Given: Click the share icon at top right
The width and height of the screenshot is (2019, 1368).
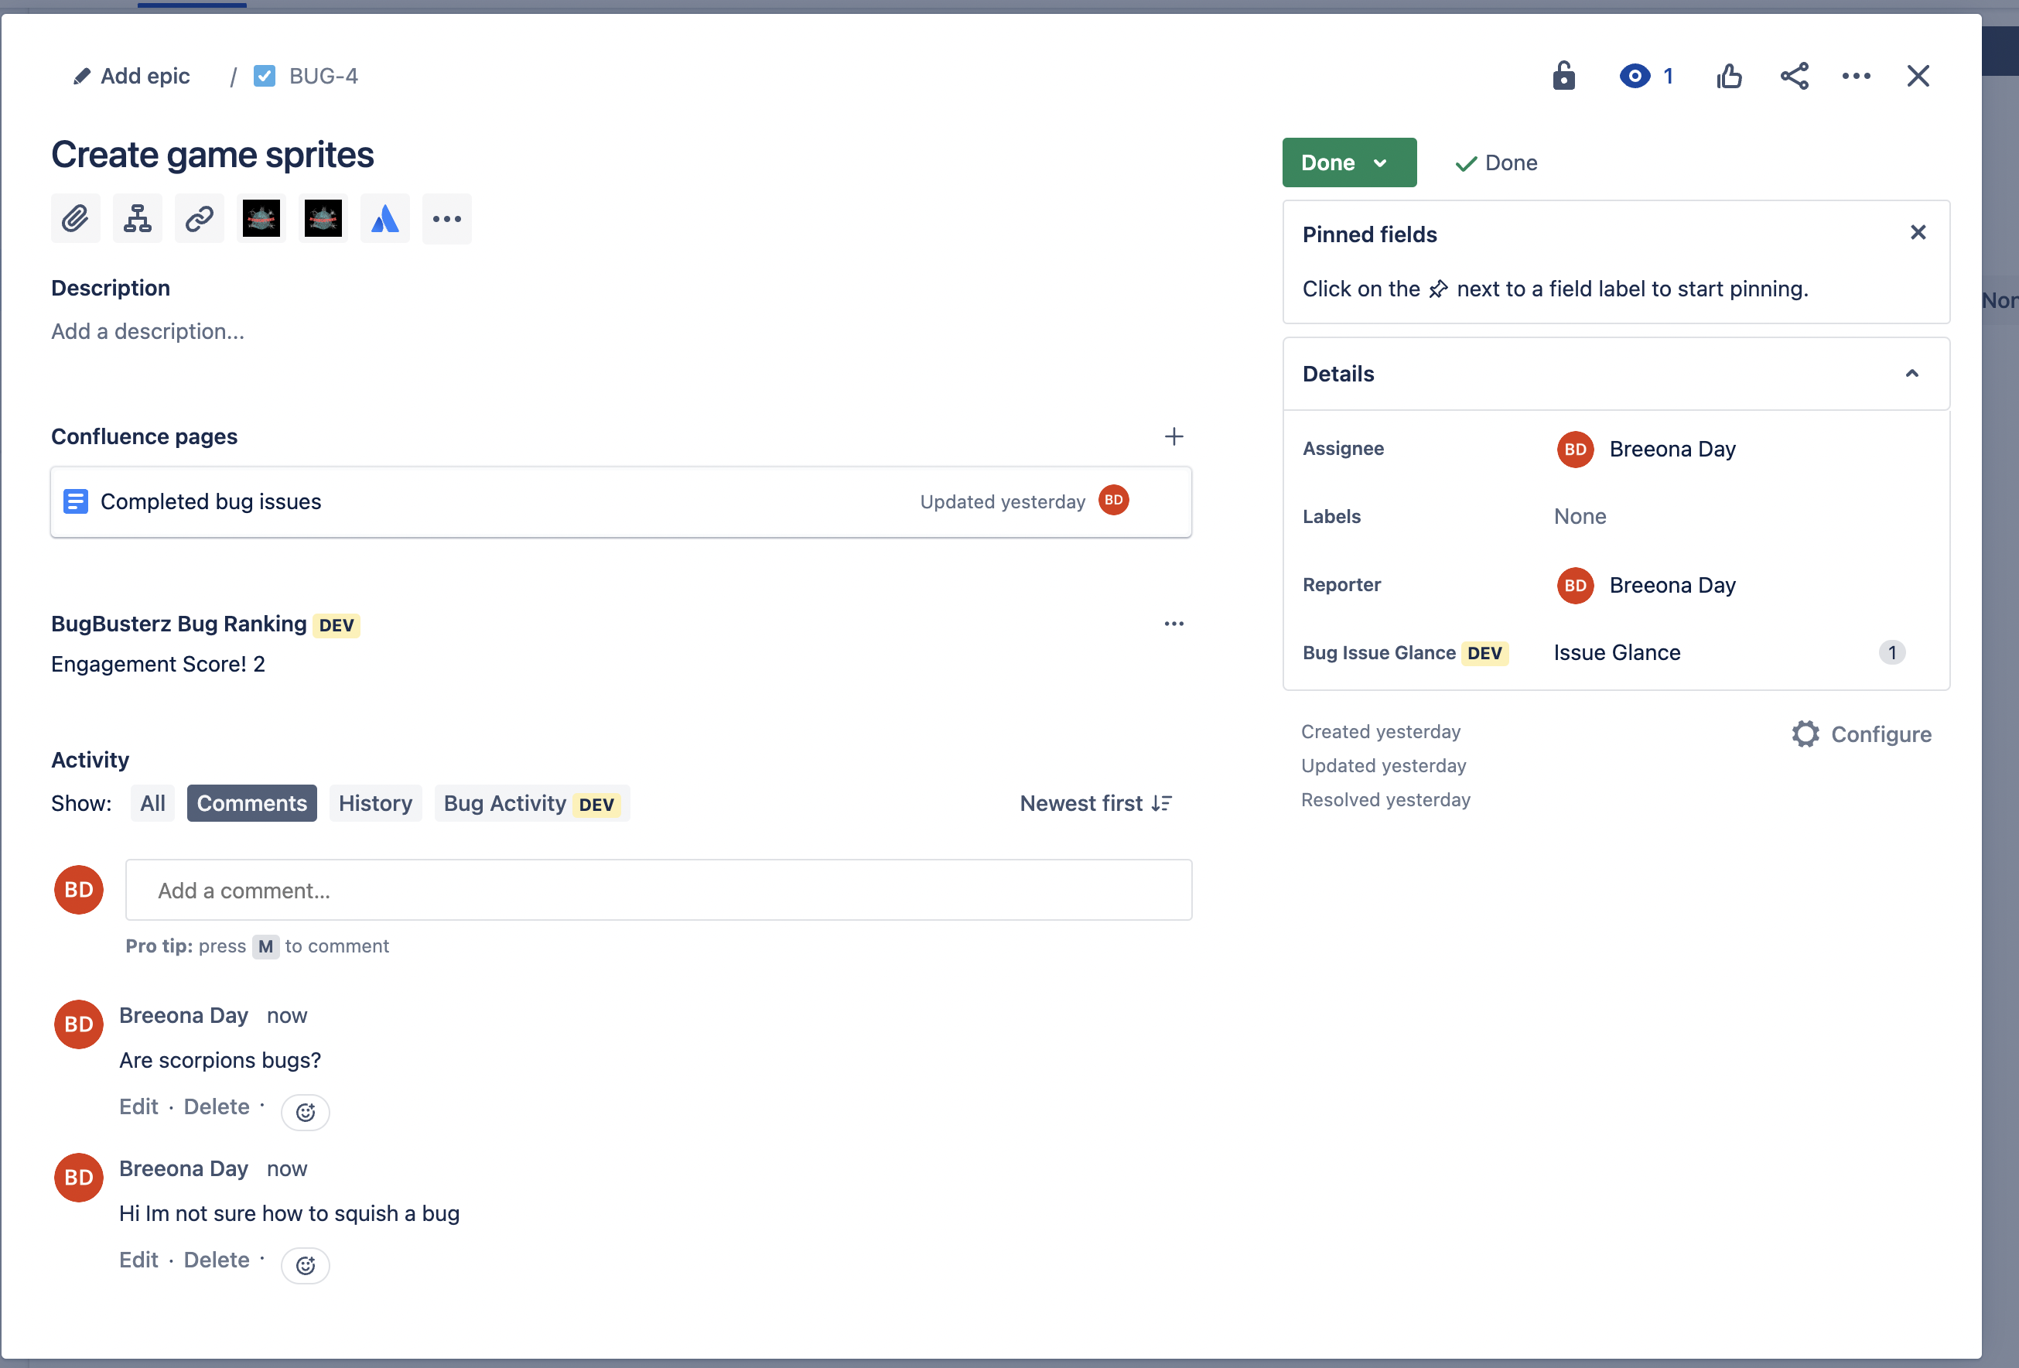Looking at the screenshot, I should tap(1794, 77).
